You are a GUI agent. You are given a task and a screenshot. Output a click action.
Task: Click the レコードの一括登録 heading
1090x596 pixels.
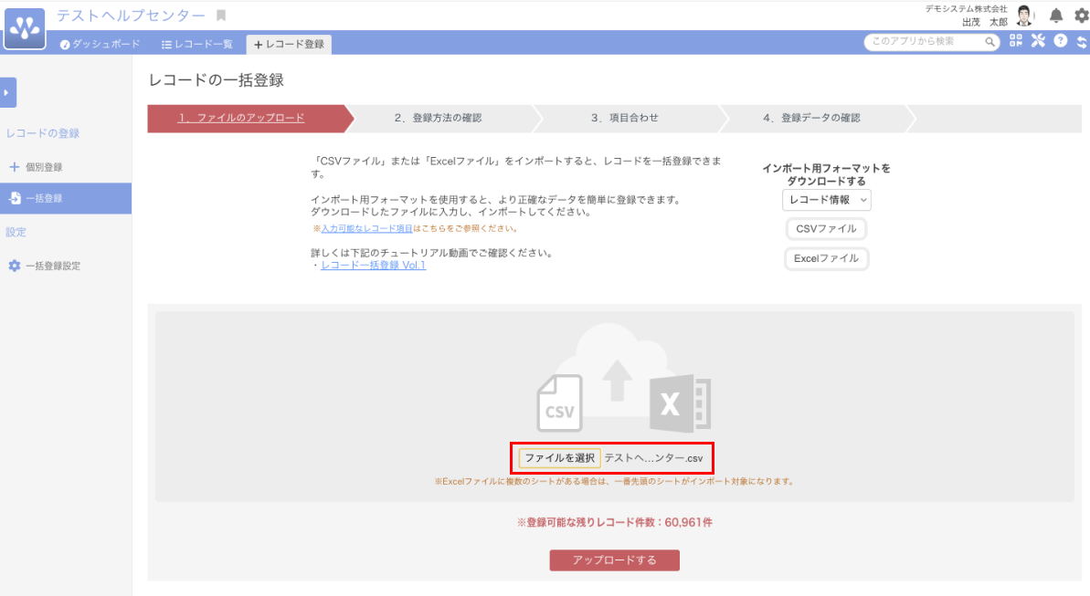point(217,80)
